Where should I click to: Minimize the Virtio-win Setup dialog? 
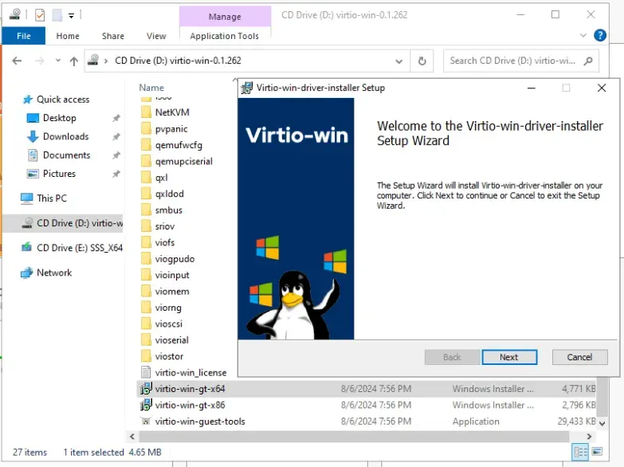(x=532, y=88)
